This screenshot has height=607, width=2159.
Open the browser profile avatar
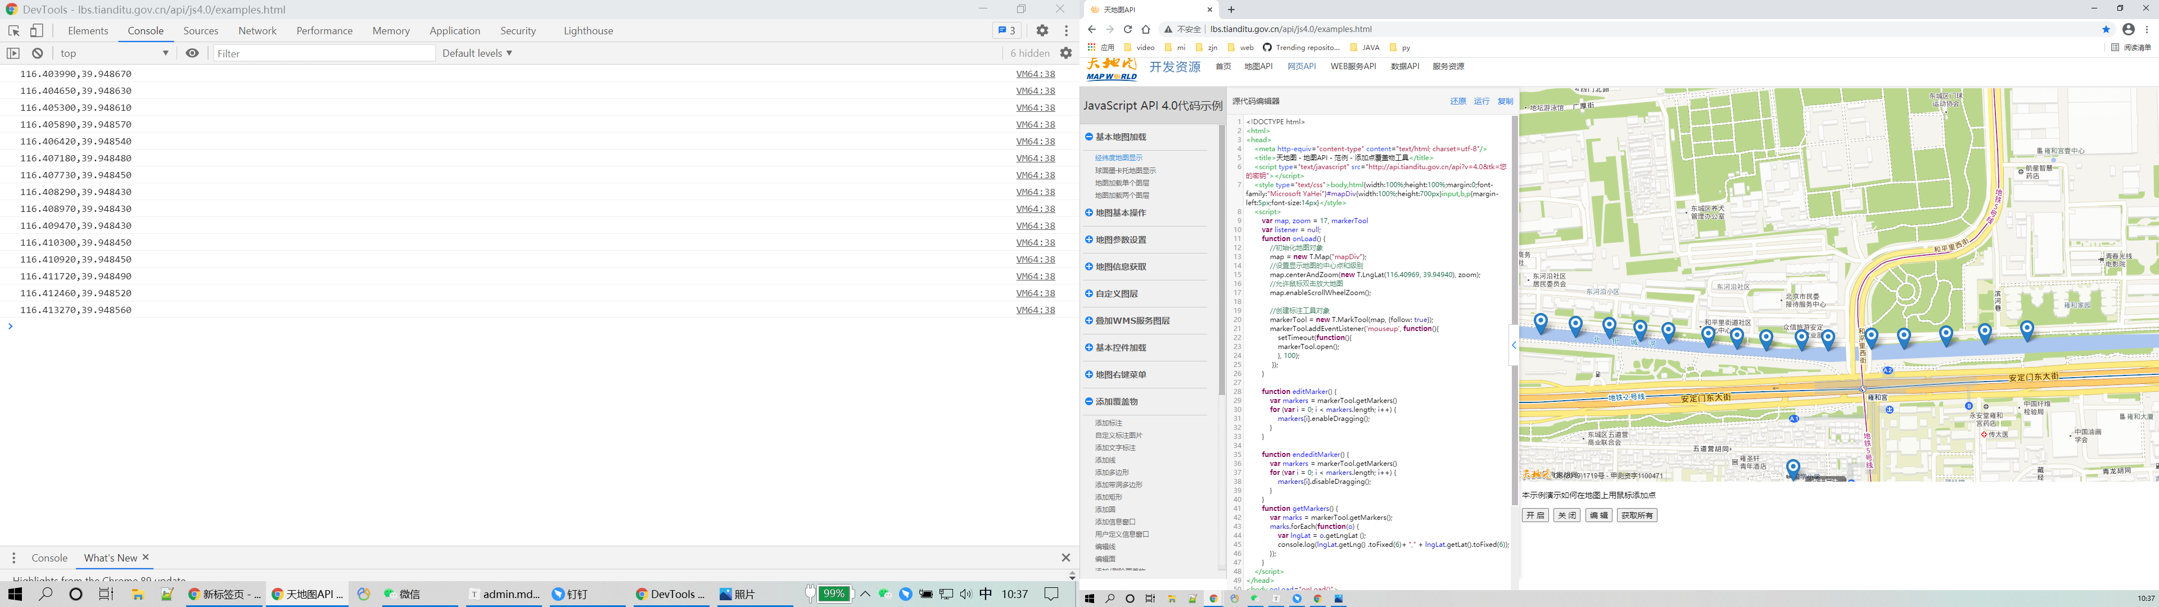coord(2128,29)
